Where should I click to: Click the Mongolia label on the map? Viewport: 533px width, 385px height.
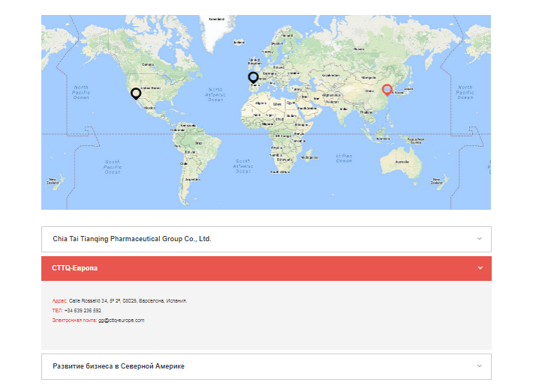[x=369, y=78]
